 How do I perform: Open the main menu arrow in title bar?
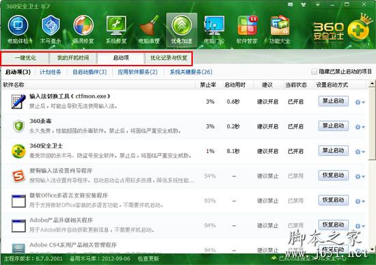[x=318, y=4]
